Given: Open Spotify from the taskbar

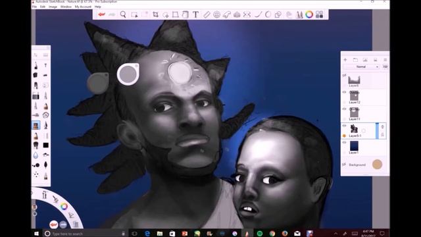Looking at the screenshot, I should pos(260,234).
